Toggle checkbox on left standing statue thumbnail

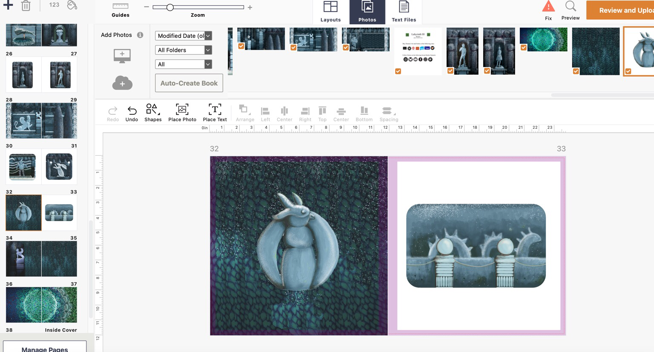[x=450, y=71]
